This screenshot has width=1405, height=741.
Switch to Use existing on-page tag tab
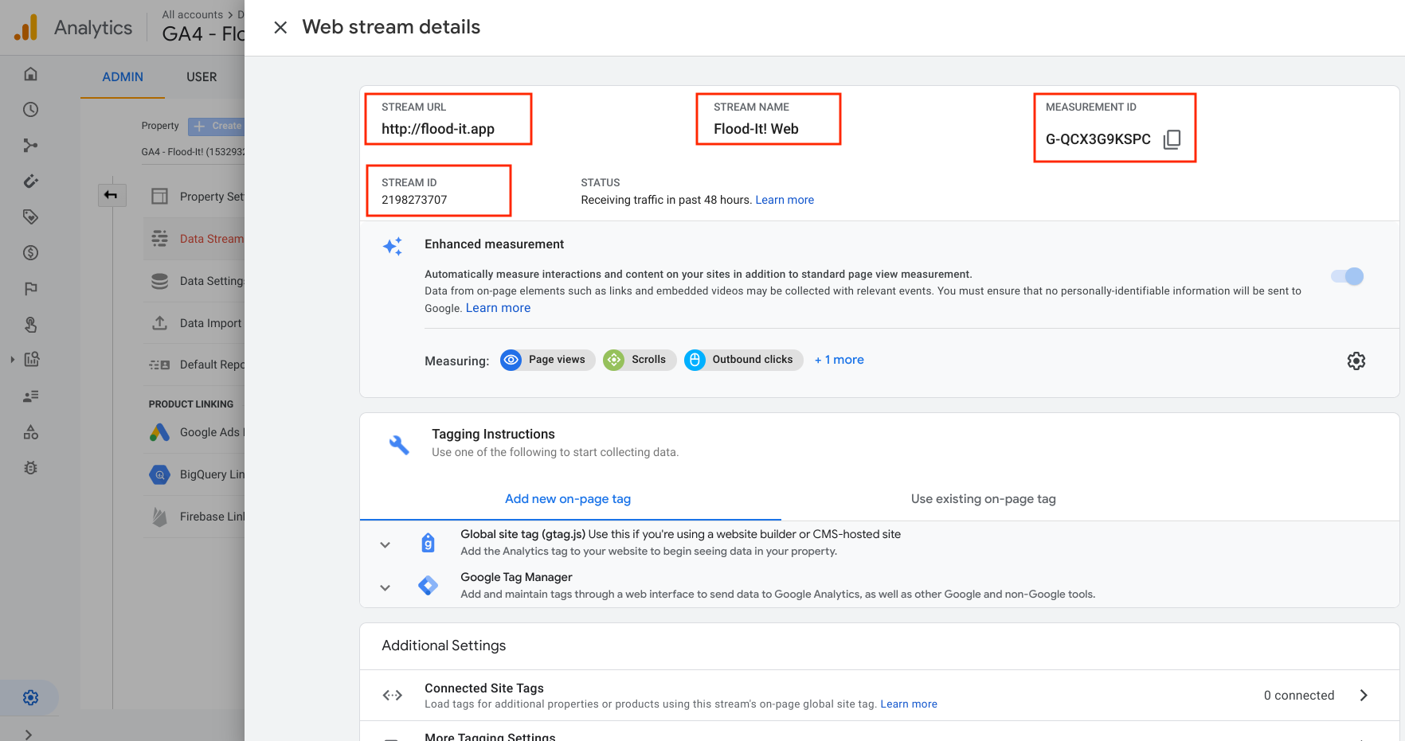[x=983, y=499]
